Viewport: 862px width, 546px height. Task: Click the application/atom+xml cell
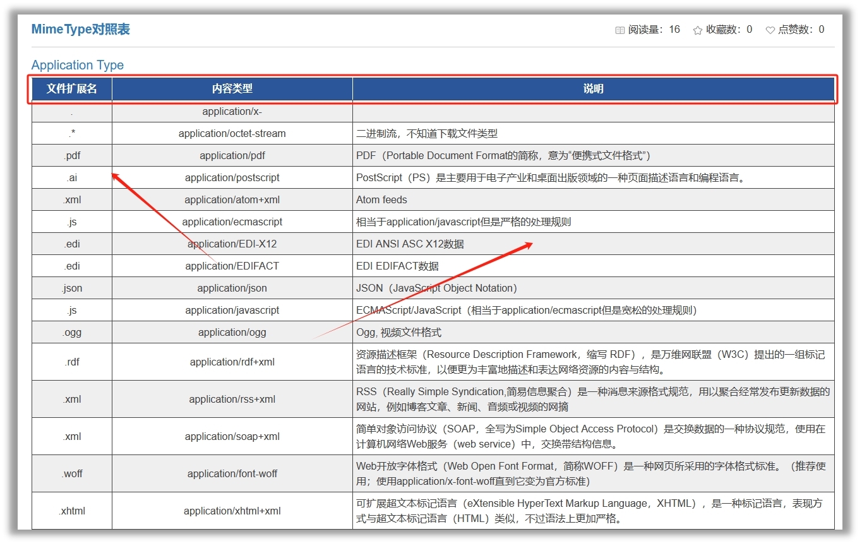coord(232,199)
